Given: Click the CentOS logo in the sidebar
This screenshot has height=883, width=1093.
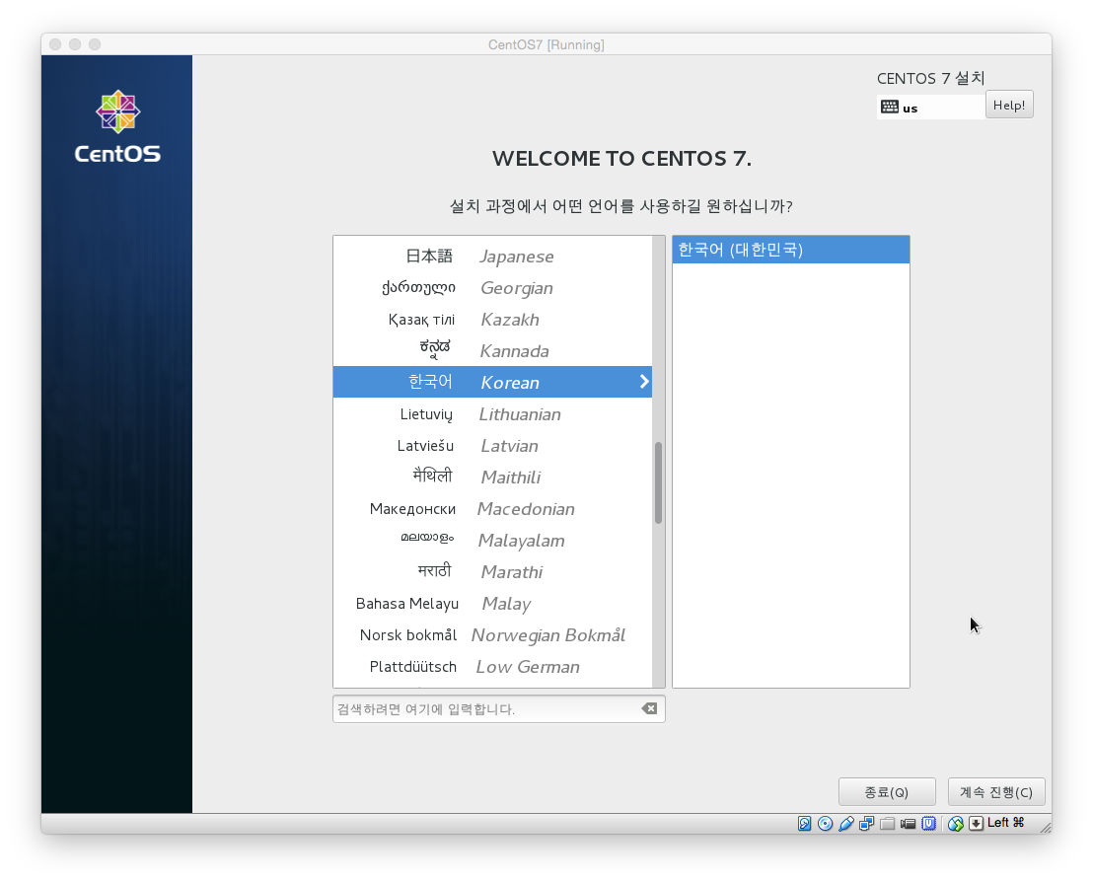Looking at the screenshot, I should click(x=117, y=127).
